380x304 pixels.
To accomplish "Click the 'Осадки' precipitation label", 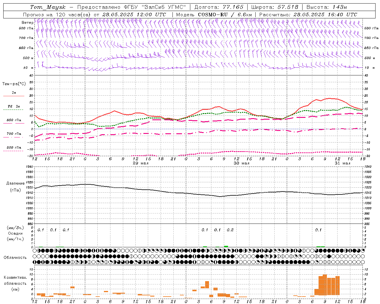I will (x=15, y=233).
